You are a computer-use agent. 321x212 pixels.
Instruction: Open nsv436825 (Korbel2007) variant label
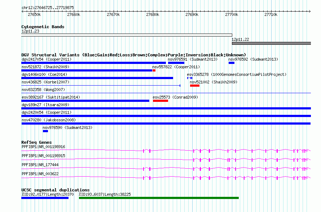[45, 82]
